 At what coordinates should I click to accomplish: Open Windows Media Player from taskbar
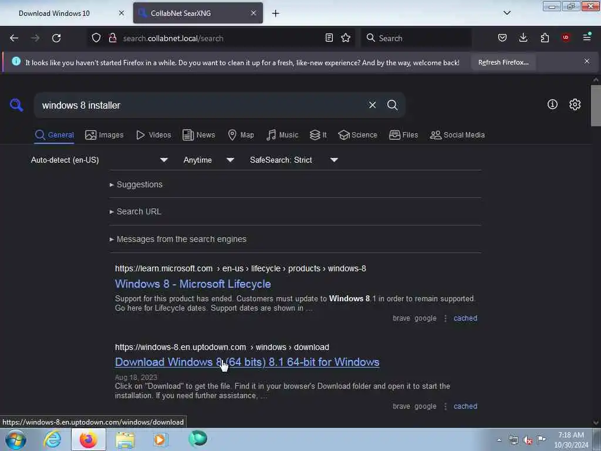pyautogui.click(x=160, y=439)
